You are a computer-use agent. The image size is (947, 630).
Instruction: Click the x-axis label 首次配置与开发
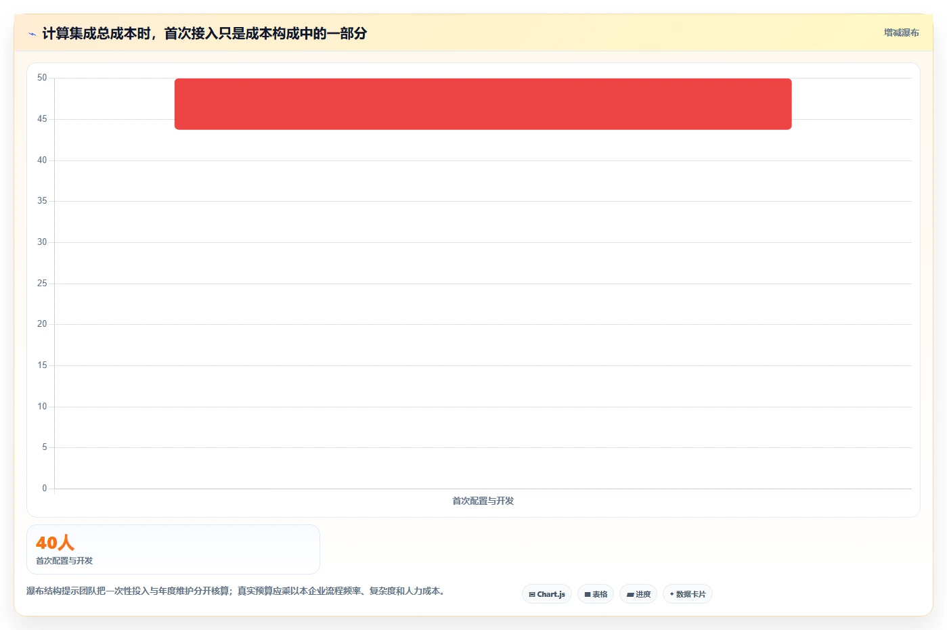483,501
